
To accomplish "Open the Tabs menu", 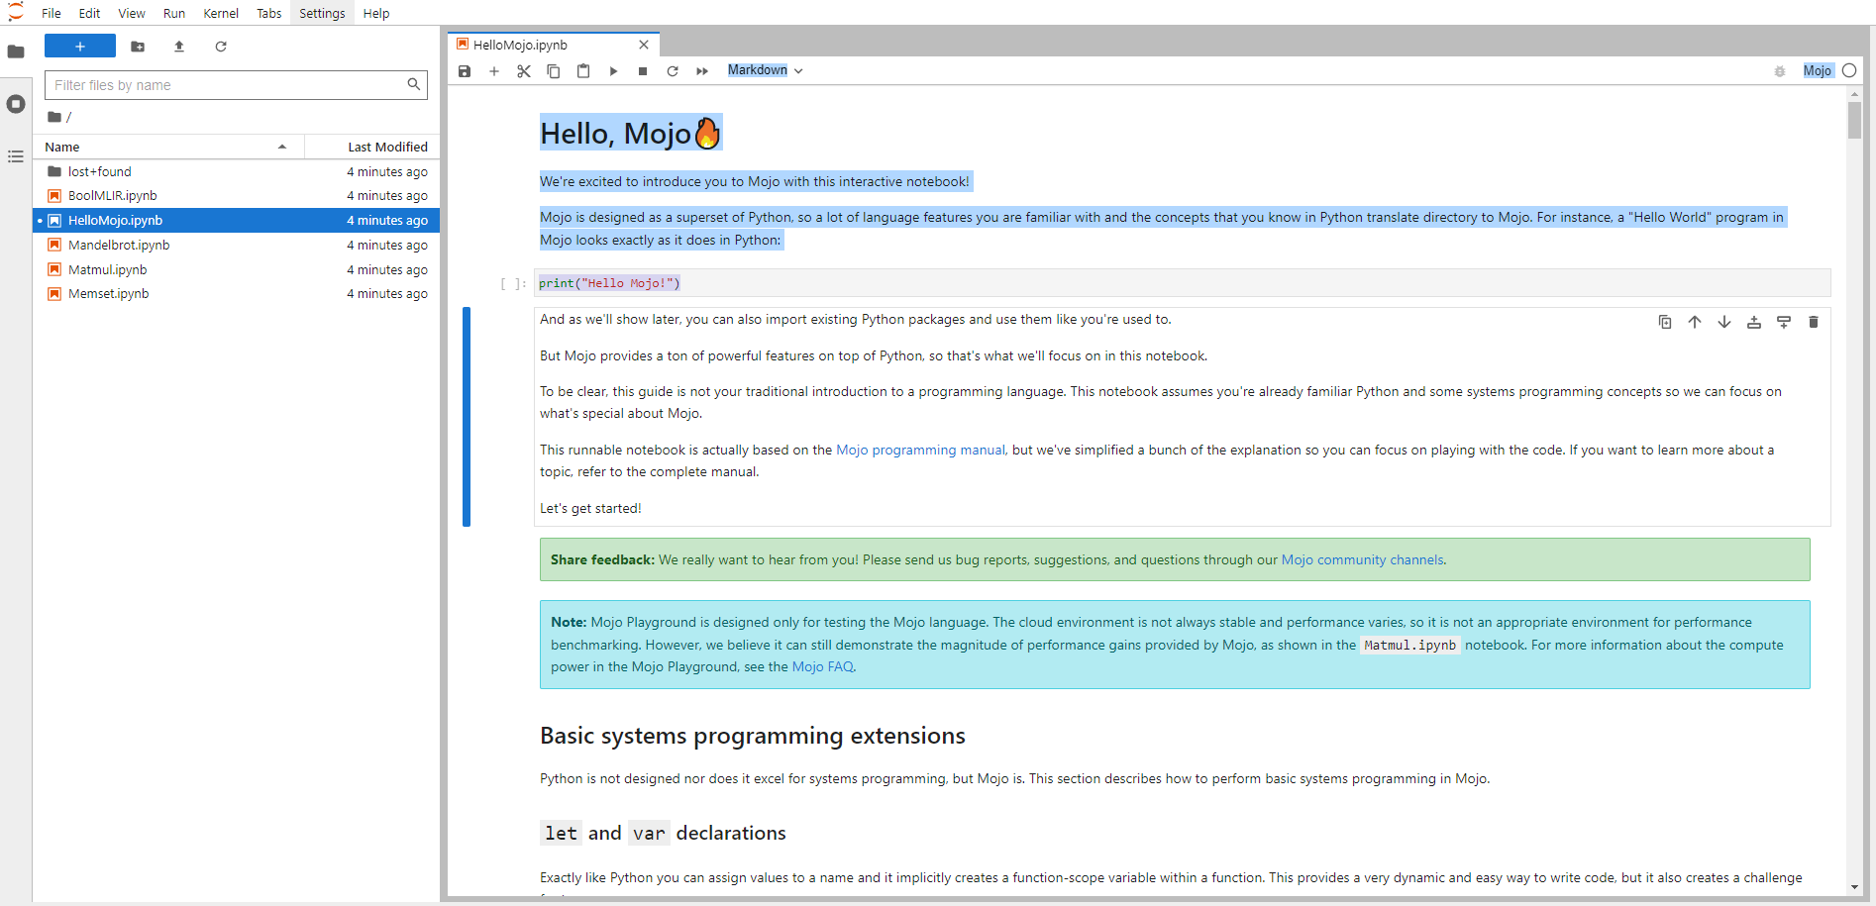I will [x=269, y=13].
